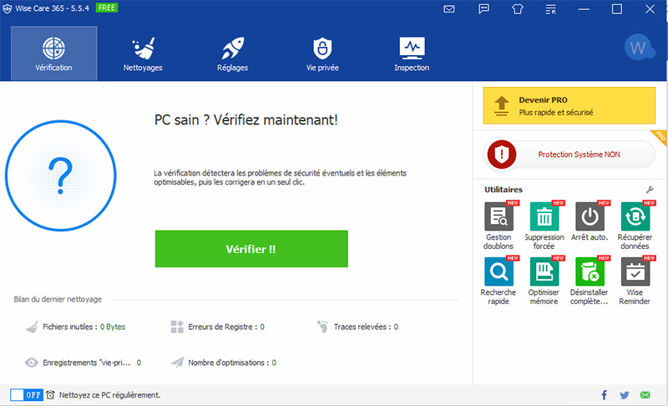
Task: Toggle the OFF scheduled cleaning switch
Action: point(27,395)
